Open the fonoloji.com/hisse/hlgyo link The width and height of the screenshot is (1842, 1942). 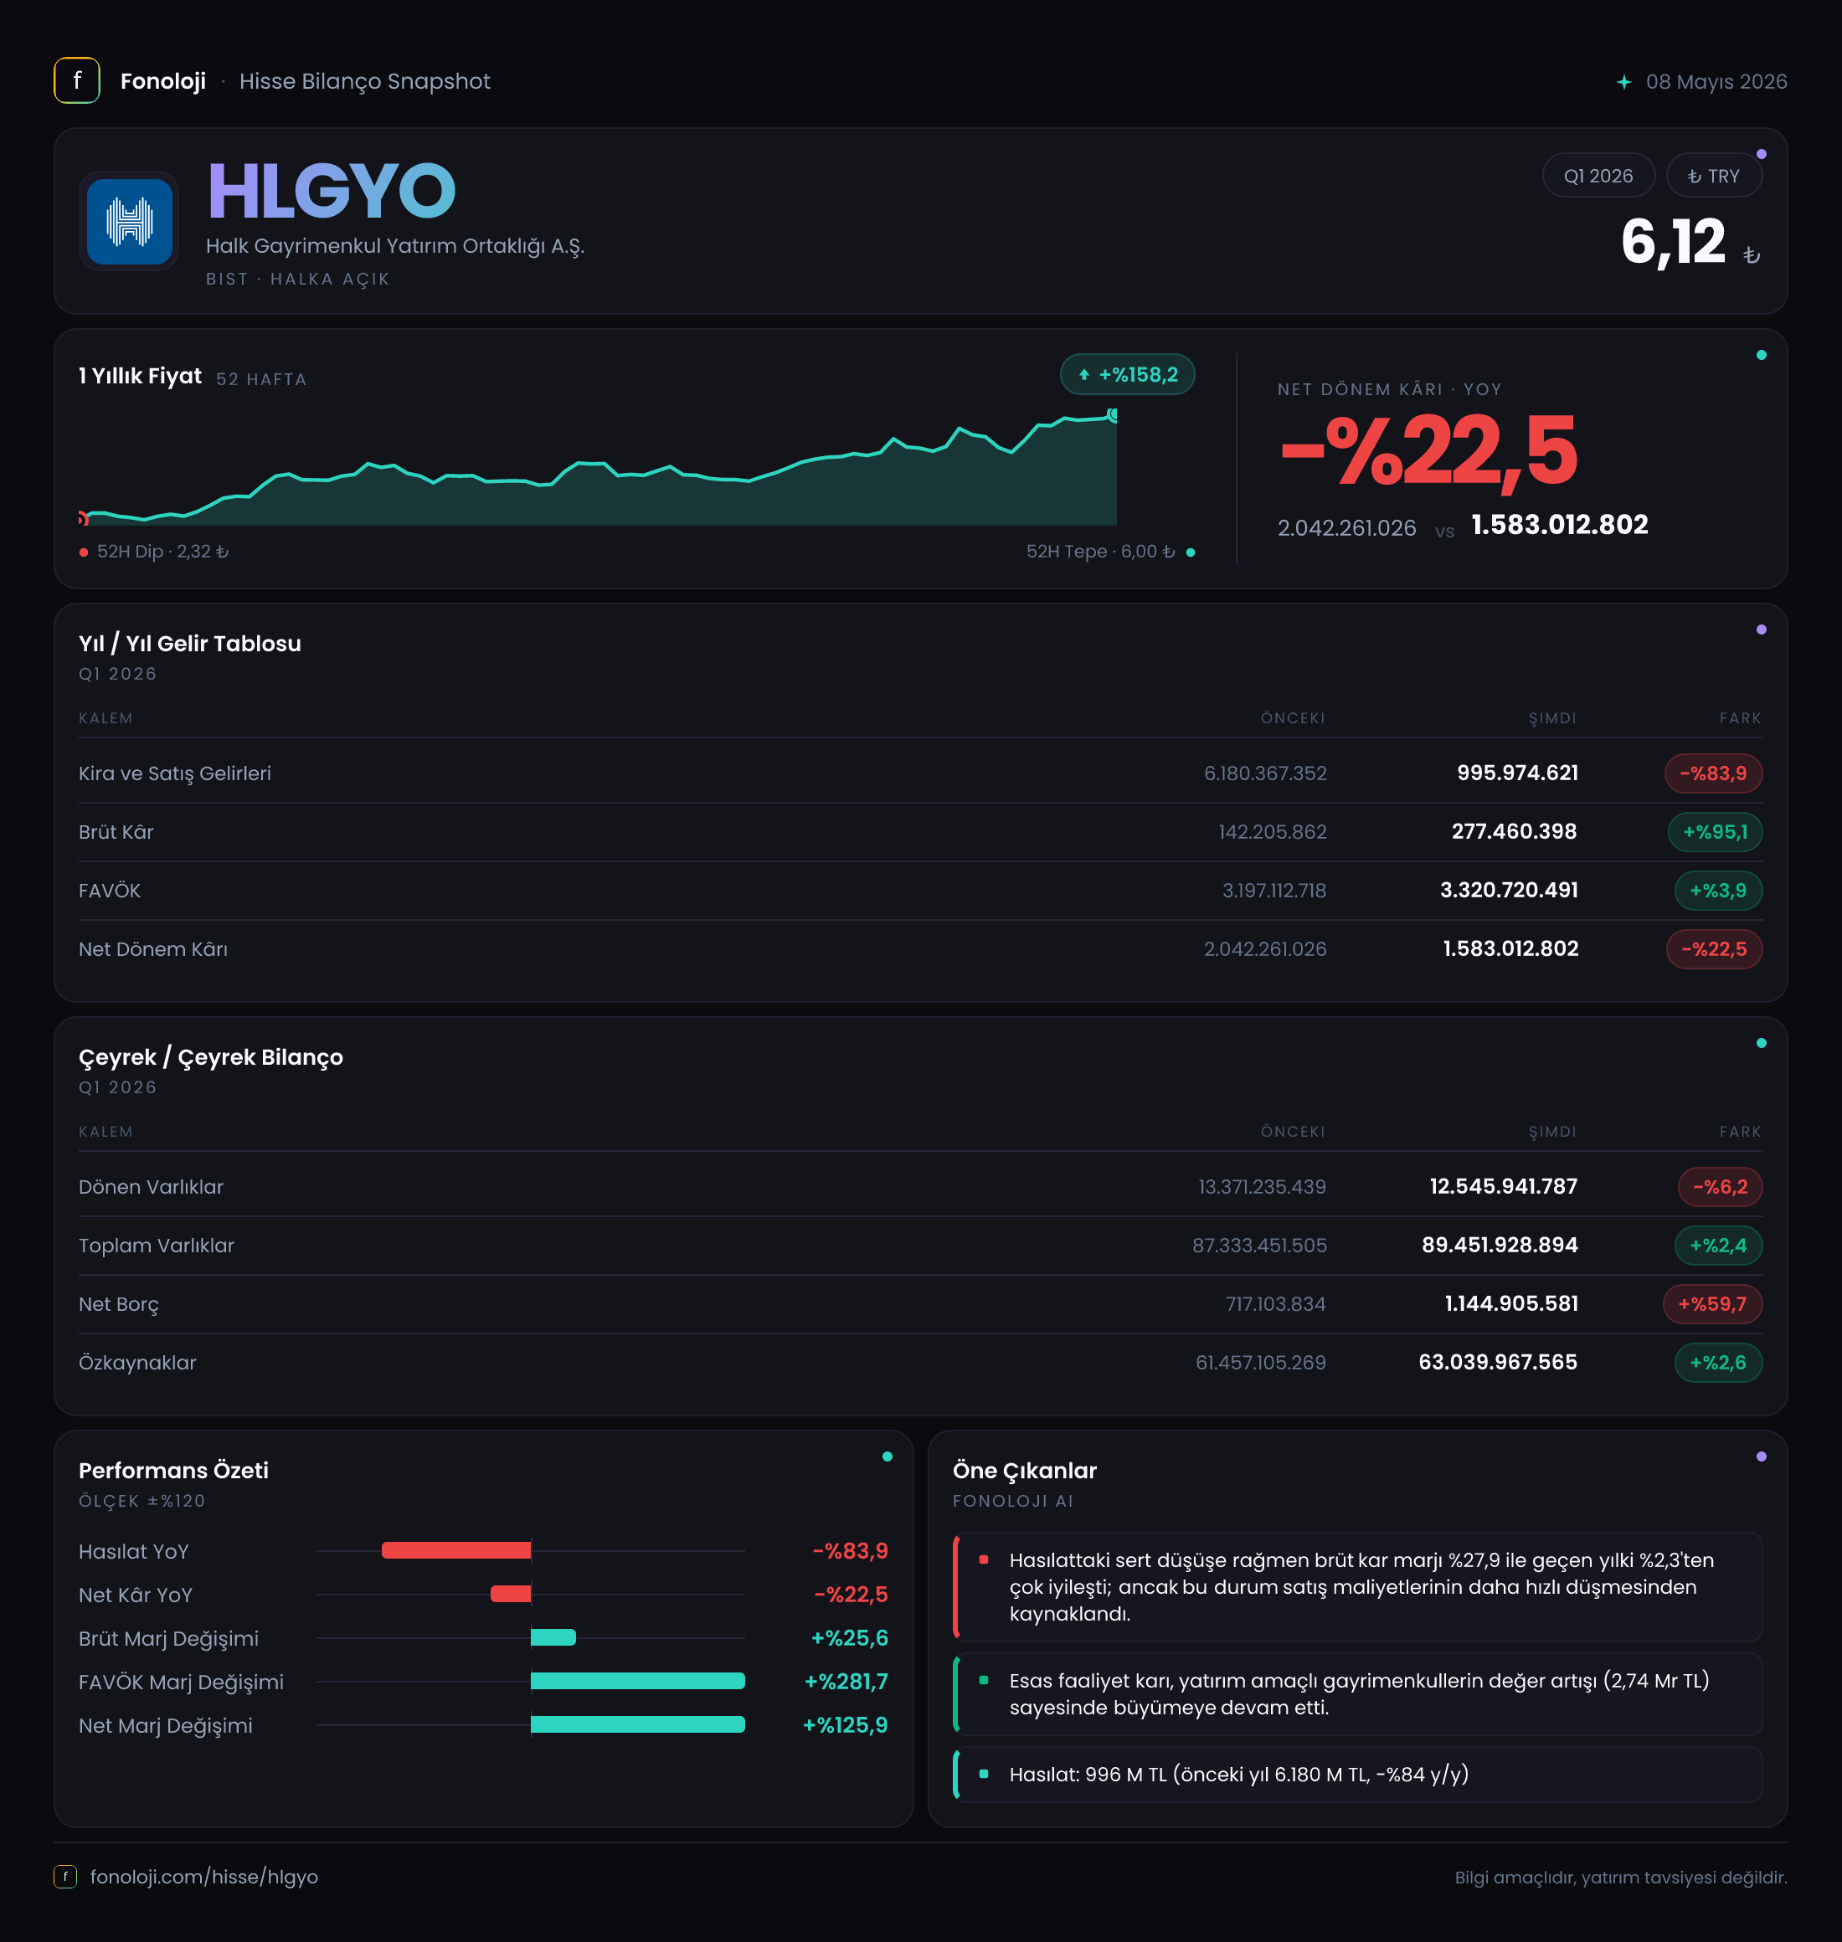[x=204, y=1876]
